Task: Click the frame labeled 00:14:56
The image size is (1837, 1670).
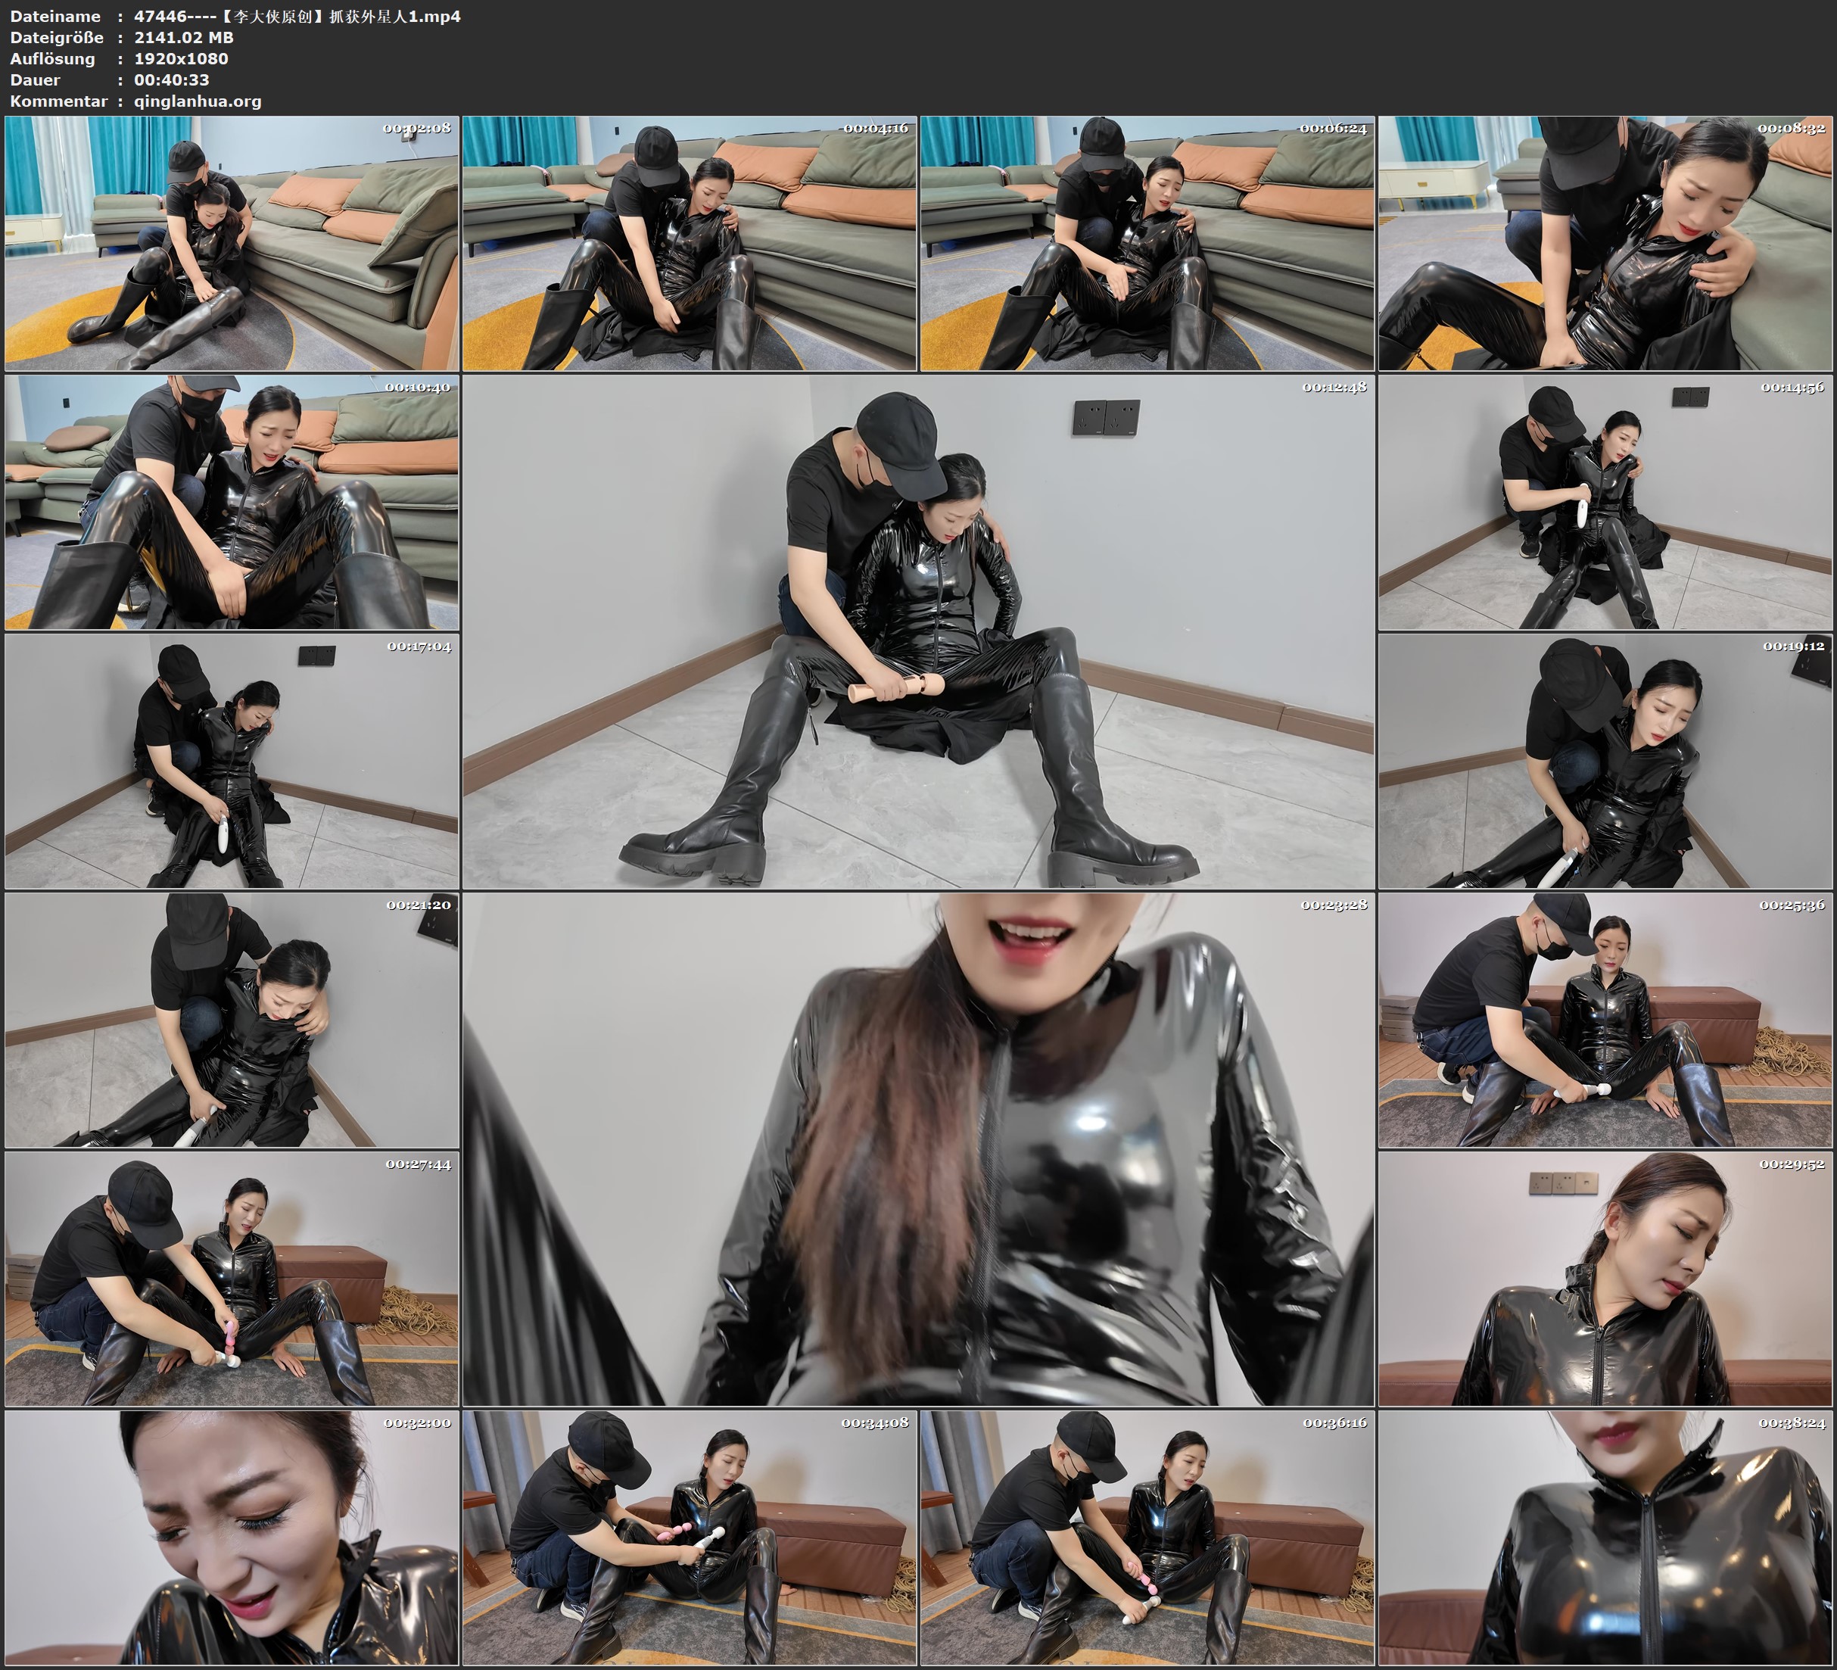Action: pos(1605,502)
